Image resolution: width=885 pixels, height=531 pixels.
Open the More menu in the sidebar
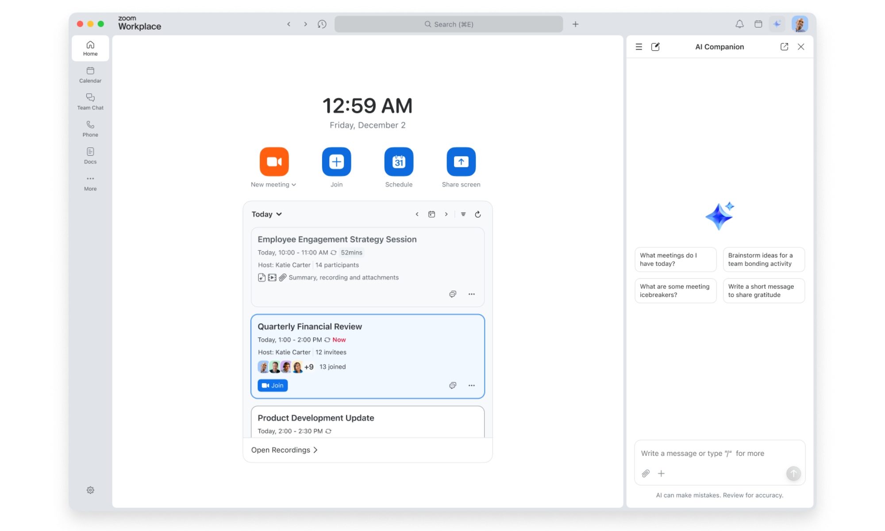click(x=90, y=182)
